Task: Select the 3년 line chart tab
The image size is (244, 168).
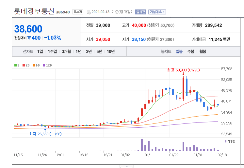Action: click(89, 51)
